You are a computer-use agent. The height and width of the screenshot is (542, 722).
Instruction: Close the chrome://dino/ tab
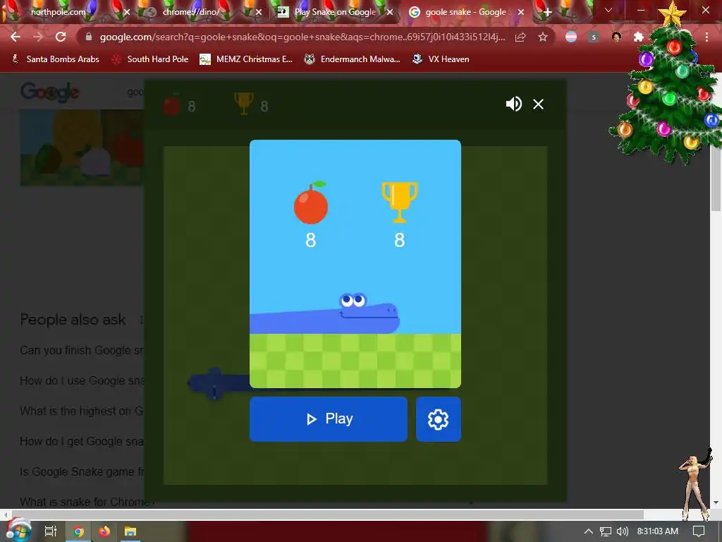pyautogui.click(x=259, y=13)
